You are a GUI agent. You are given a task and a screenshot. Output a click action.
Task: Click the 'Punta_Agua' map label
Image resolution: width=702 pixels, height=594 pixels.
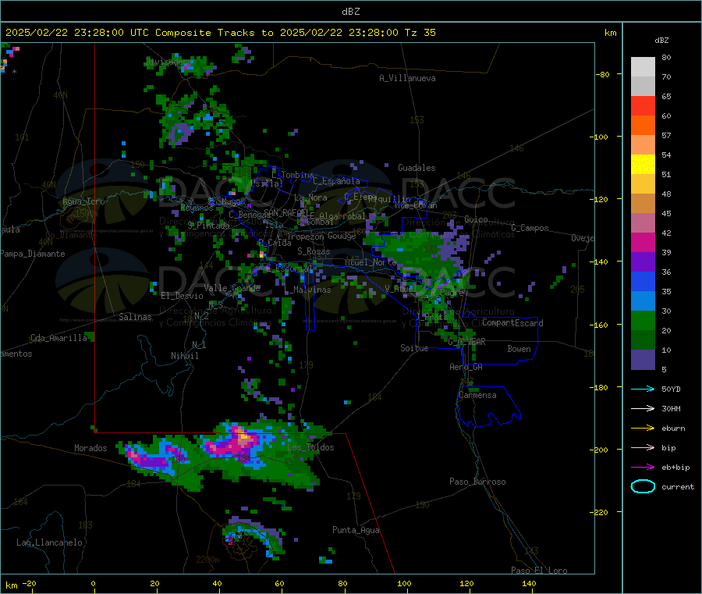point(356,530)
